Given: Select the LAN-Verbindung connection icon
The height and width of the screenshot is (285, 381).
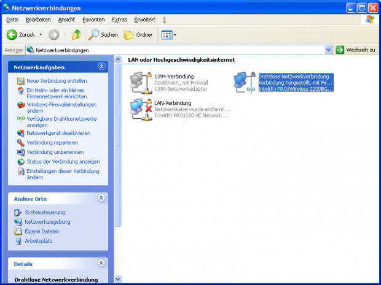Looking at the screenshot, I should pyautogui.click(x=141, y=110).
